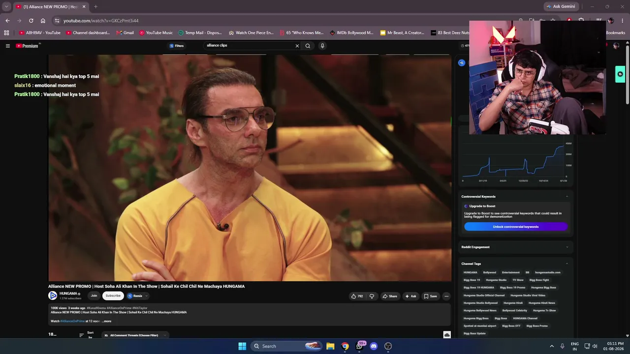The image size is (630, 354).
Task: Save the video to a playlist
Action: (x=430, y=296)
